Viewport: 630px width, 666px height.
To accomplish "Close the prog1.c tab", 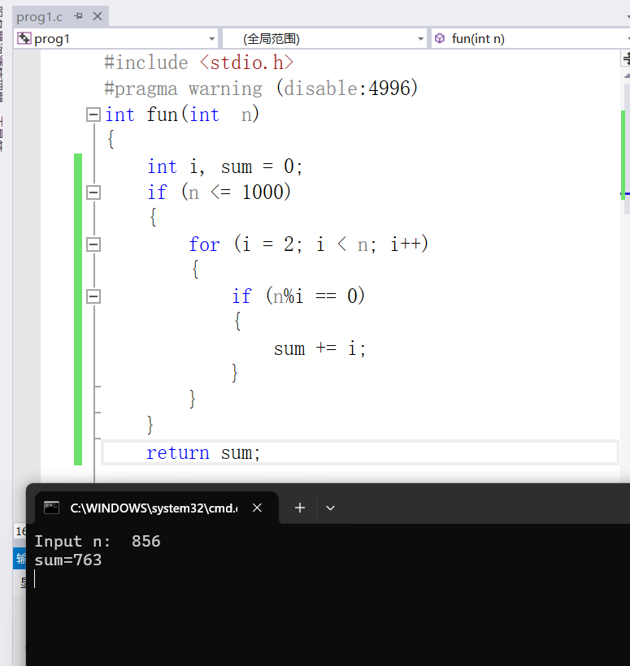I will [98, 16].
